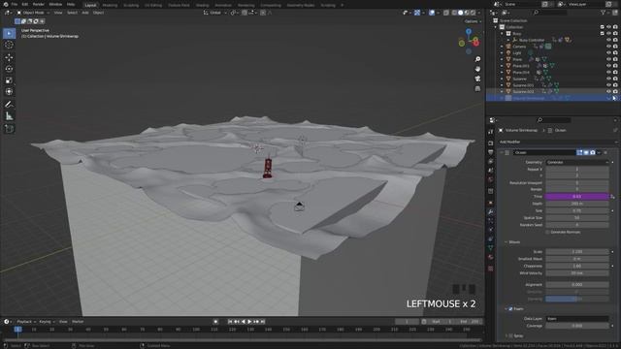This screenshot has width=621, height=349.
Task: Click the animate Time keyframe icon
Action: click(x=612, y=196)
